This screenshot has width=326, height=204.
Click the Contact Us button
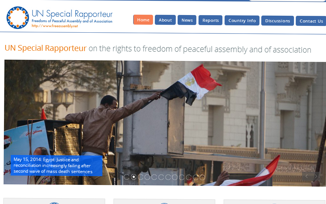(311, 21)
